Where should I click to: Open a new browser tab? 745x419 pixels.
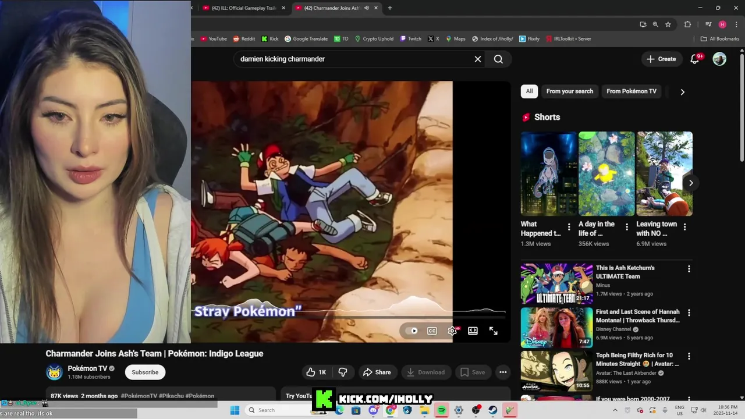pos(390,8)
